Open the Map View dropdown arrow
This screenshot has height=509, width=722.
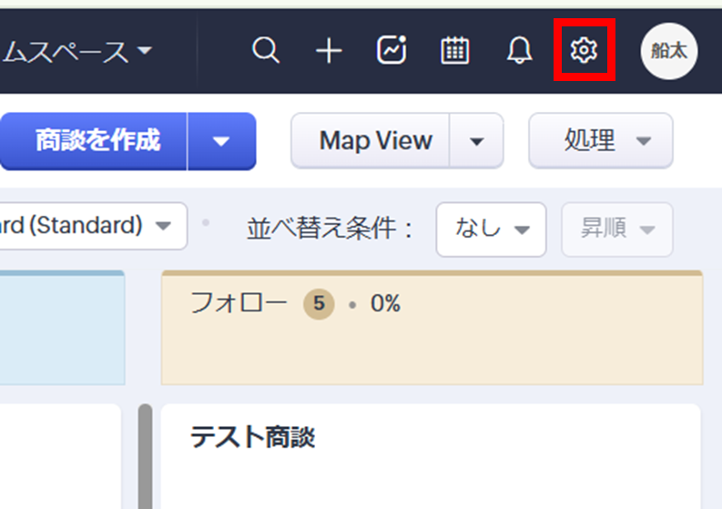[476, 141]
